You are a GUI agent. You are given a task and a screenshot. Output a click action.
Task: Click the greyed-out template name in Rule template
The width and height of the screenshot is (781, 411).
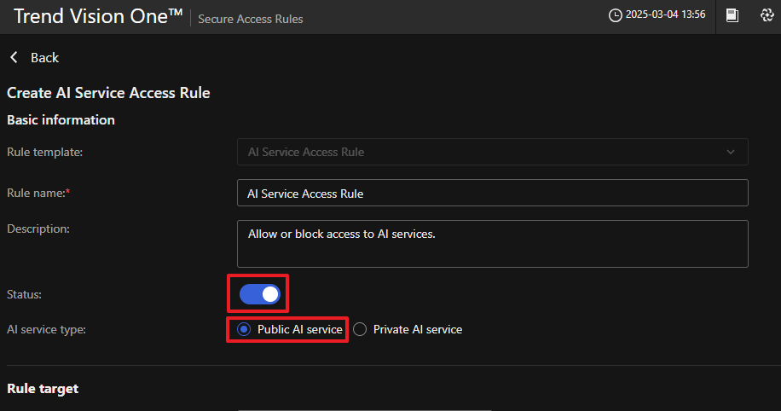[x=305, y=152]
